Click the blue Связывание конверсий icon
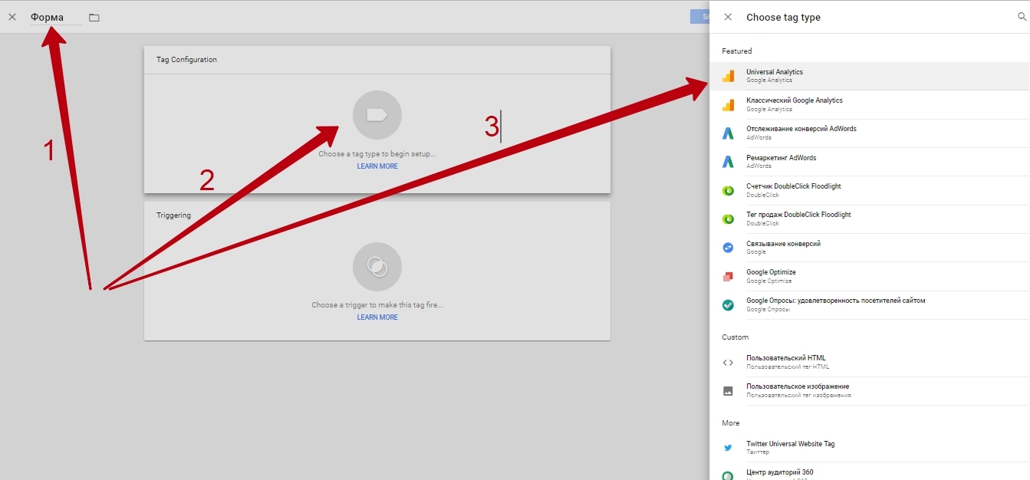Viewport: 1030px width, 480px height. pyautogui.click(x=728, y=248)
